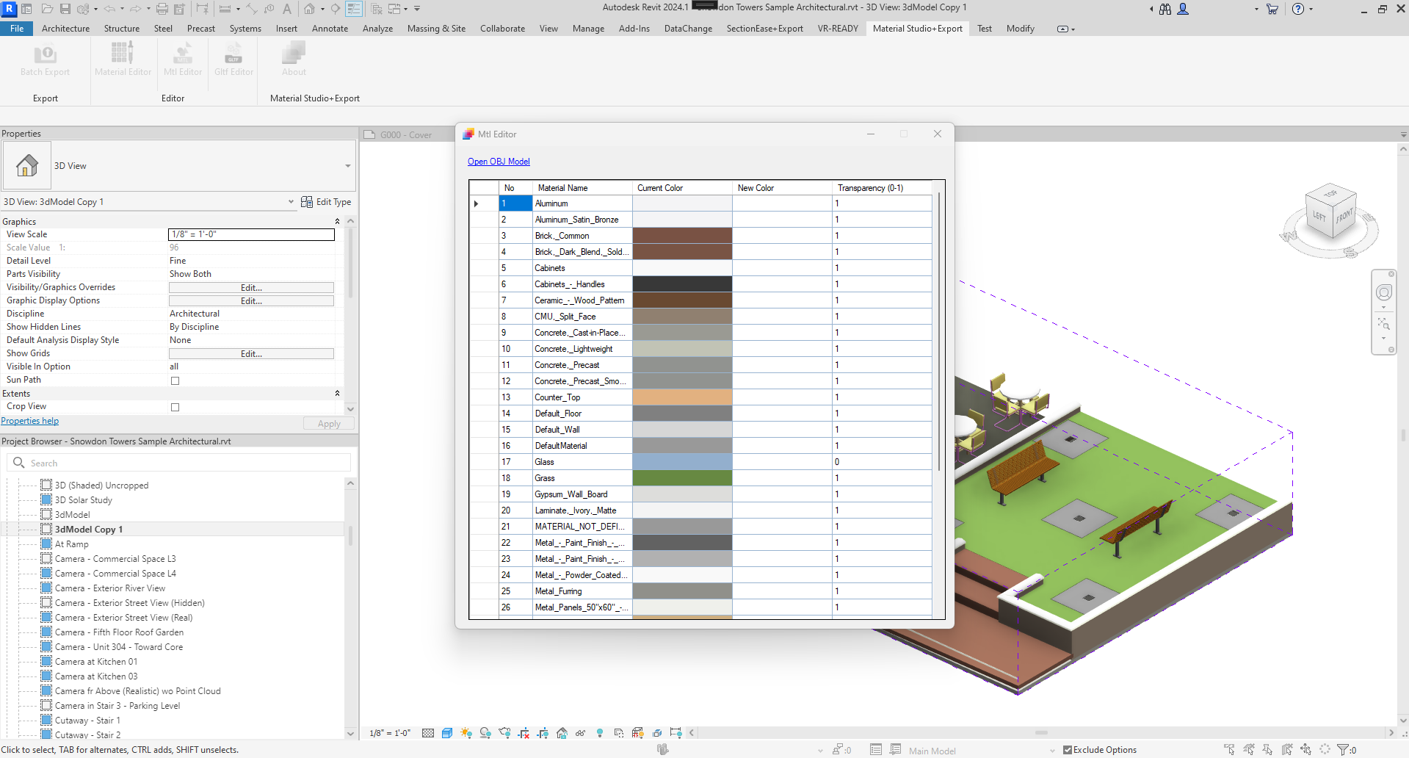Open the Autodesk App Store cart icon
This screenshot has height=758, width=1409.
(1272, 9)
